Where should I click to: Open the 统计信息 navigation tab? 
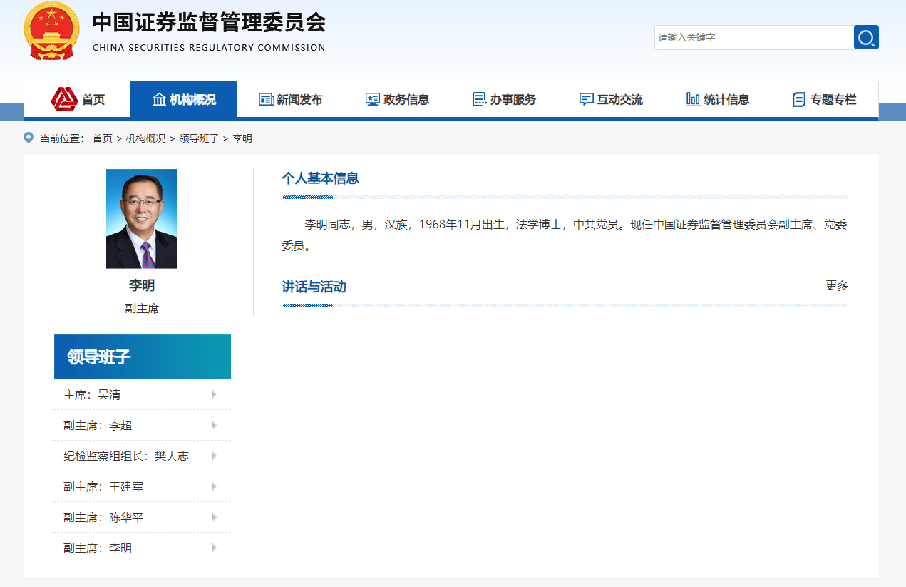click(718, 99)
